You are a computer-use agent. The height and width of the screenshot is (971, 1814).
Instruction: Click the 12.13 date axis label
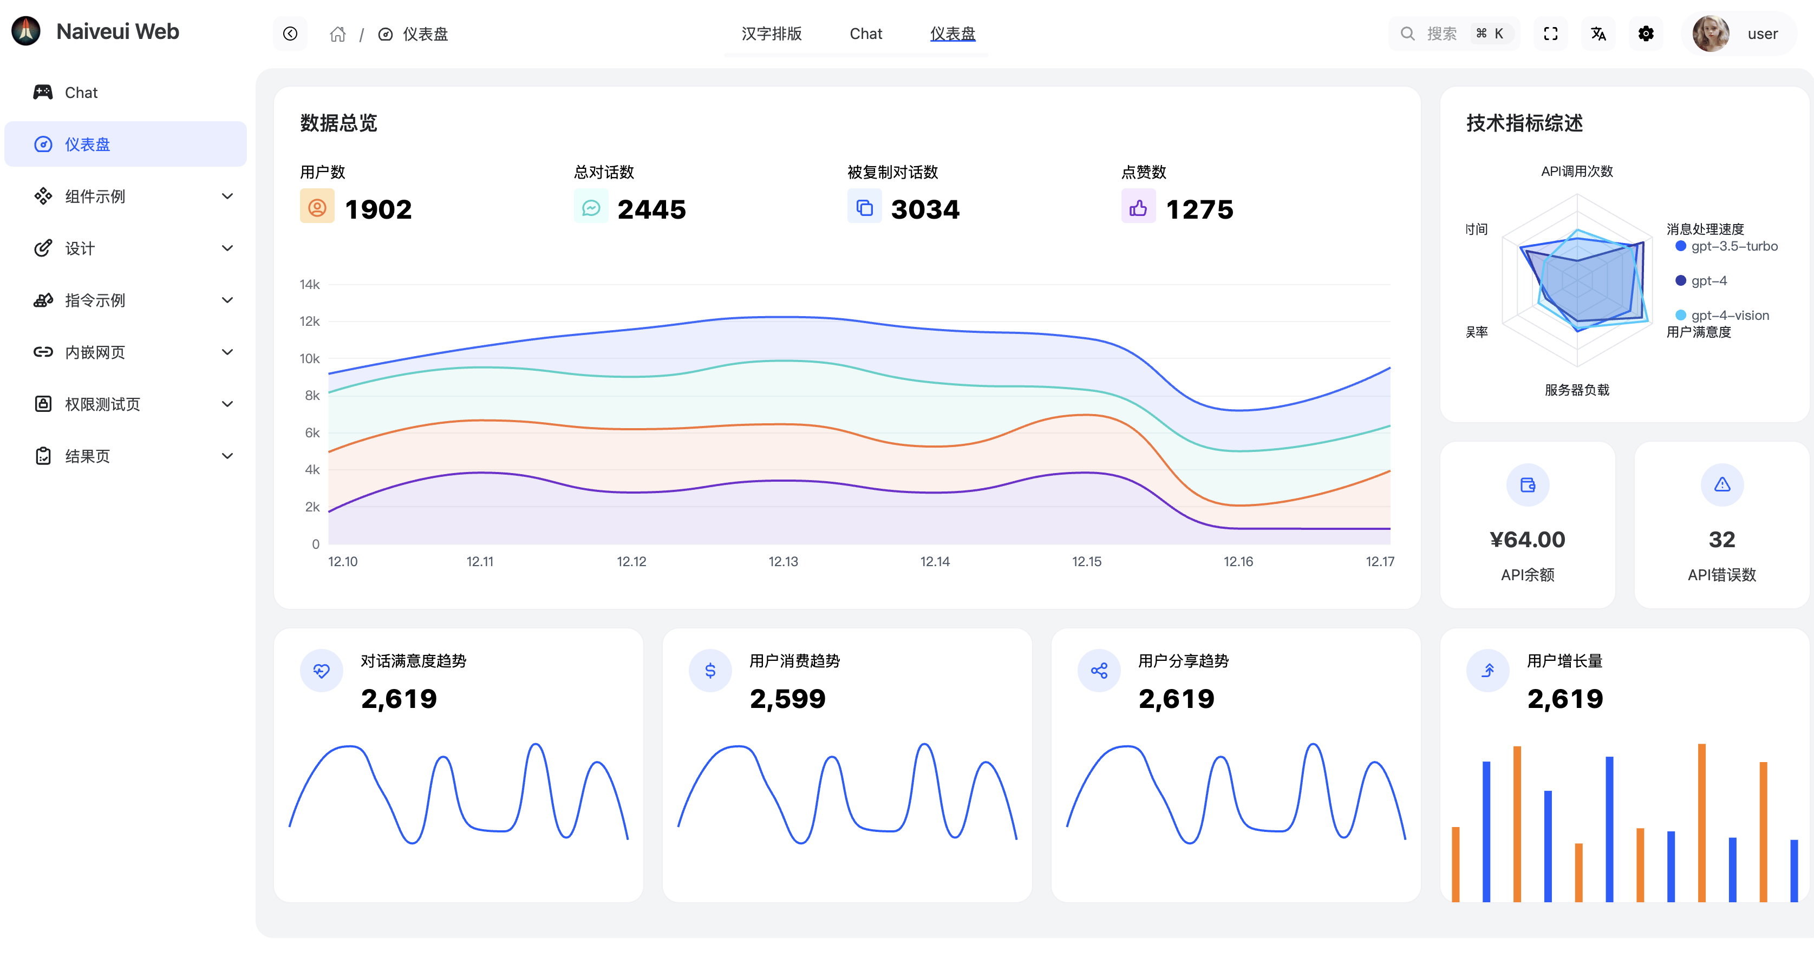coord(783,561)
